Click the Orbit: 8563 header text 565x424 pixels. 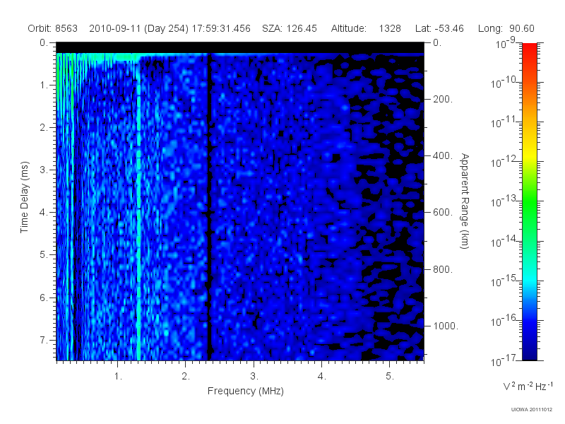pyautogui.click(x=52, y=28)
